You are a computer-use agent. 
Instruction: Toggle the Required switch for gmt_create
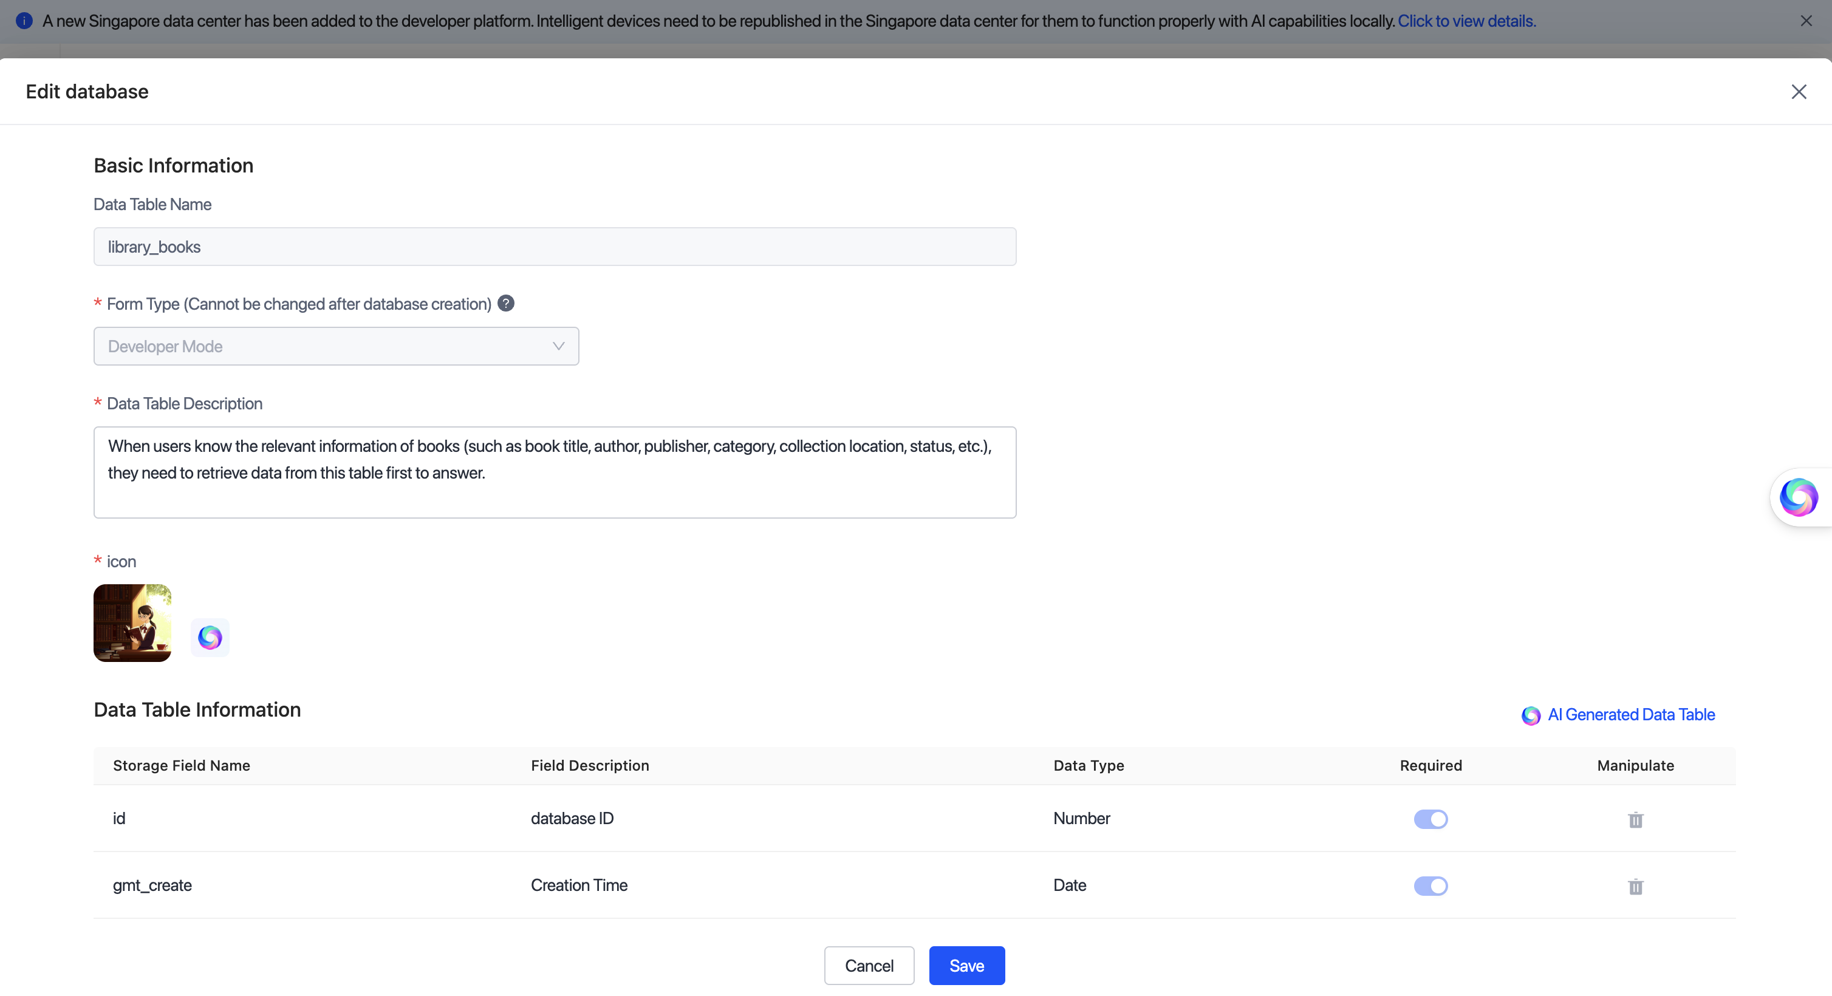[1430, 886]
